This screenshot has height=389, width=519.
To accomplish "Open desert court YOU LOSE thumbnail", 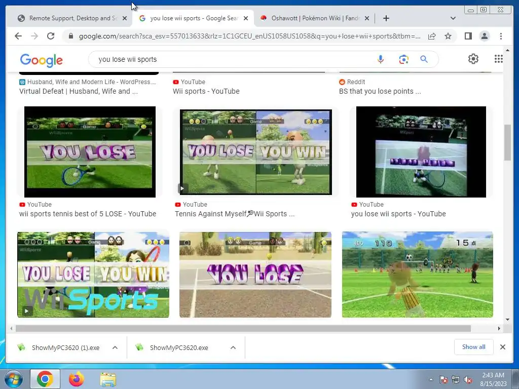I will pyautogui.click(x=255, y=275).
